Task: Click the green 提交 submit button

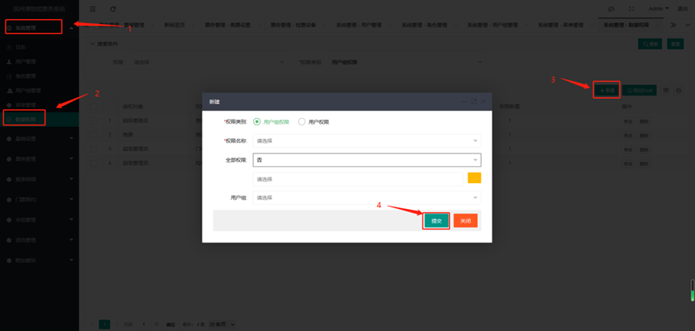Action: (x=436, y=220)
